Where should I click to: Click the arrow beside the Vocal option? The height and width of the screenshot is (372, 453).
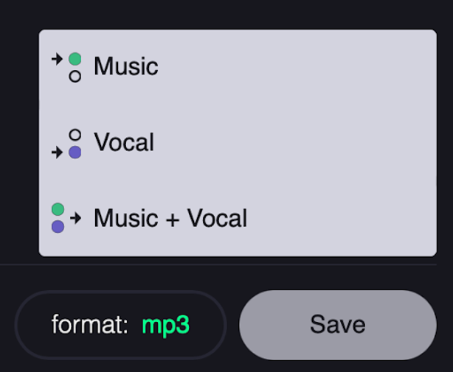pyautogui.click(x=57, y=152)
